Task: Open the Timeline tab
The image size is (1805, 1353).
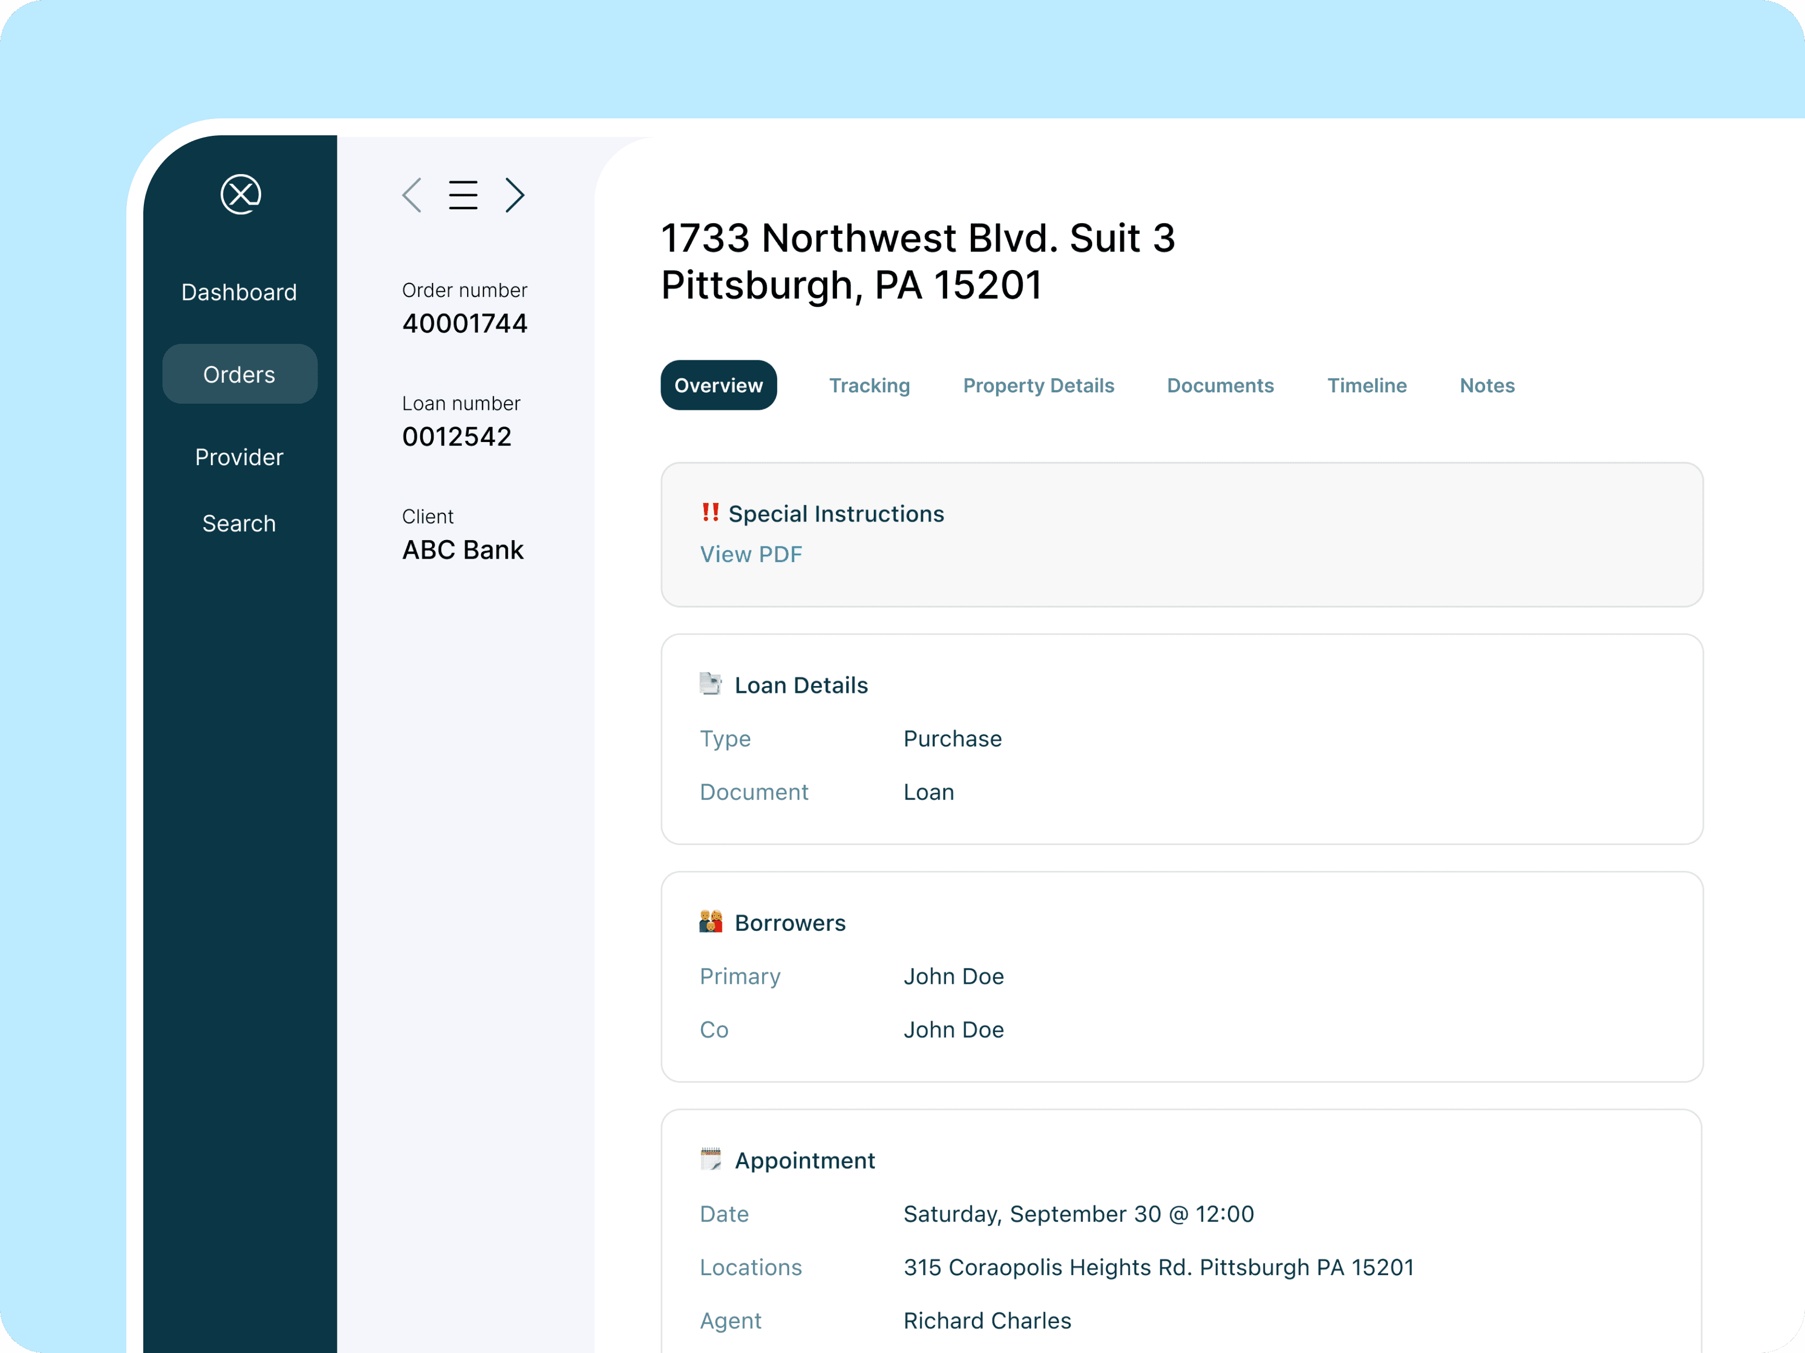Action: tap(1367, 385)
